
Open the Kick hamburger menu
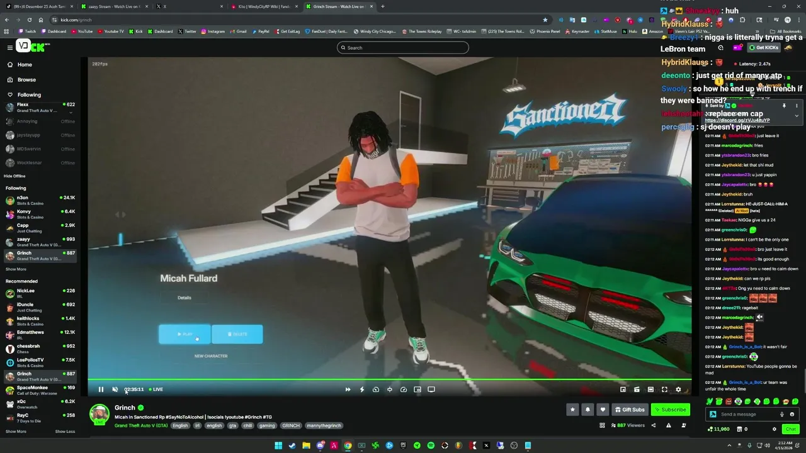coord(10,47)
